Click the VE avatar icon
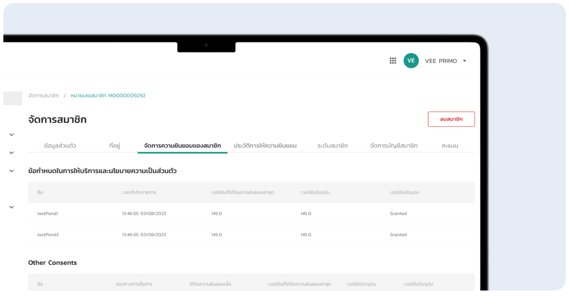 click(411, 60)
